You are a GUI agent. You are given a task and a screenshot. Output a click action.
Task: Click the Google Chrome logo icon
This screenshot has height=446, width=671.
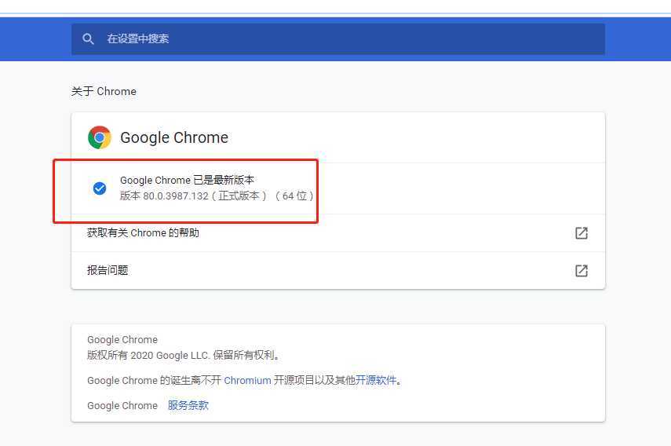pyautogui.click(x=100, y=137)
